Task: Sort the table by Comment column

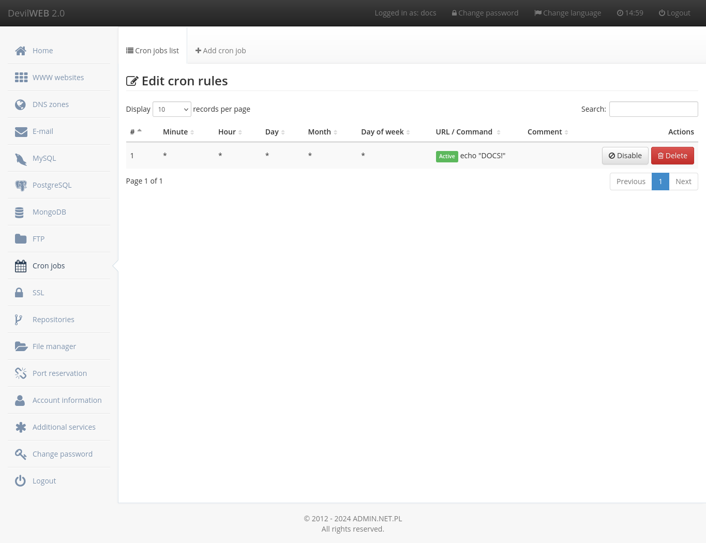Action: pyautogui.click(x=547, y=131)
